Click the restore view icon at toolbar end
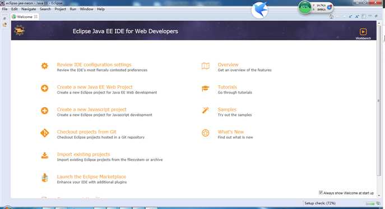This screenshot has width=385, height=209. click(376, 16)
